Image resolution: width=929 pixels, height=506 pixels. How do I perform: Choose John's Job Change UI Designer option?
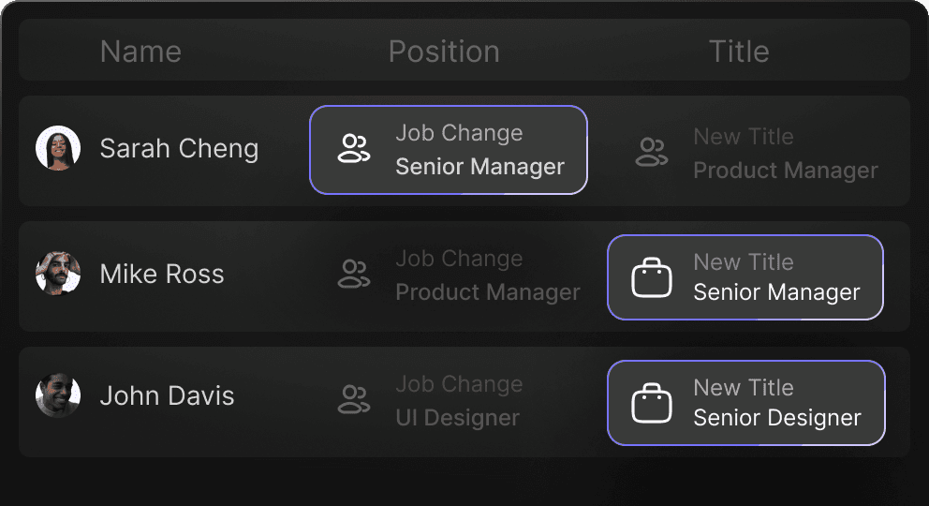(x=457, y=401)
